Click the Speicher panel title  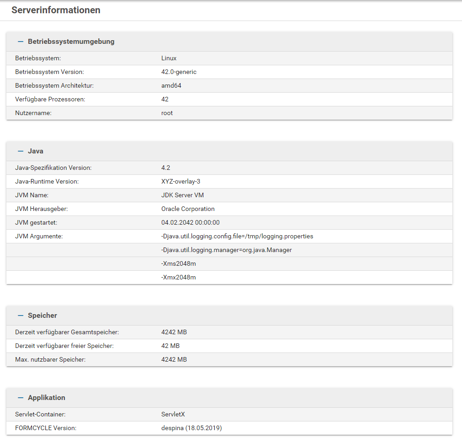tap(42, 316)
